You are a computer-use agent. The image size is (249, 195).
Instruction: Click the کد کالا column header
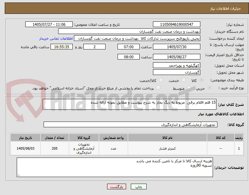(221, 138)
